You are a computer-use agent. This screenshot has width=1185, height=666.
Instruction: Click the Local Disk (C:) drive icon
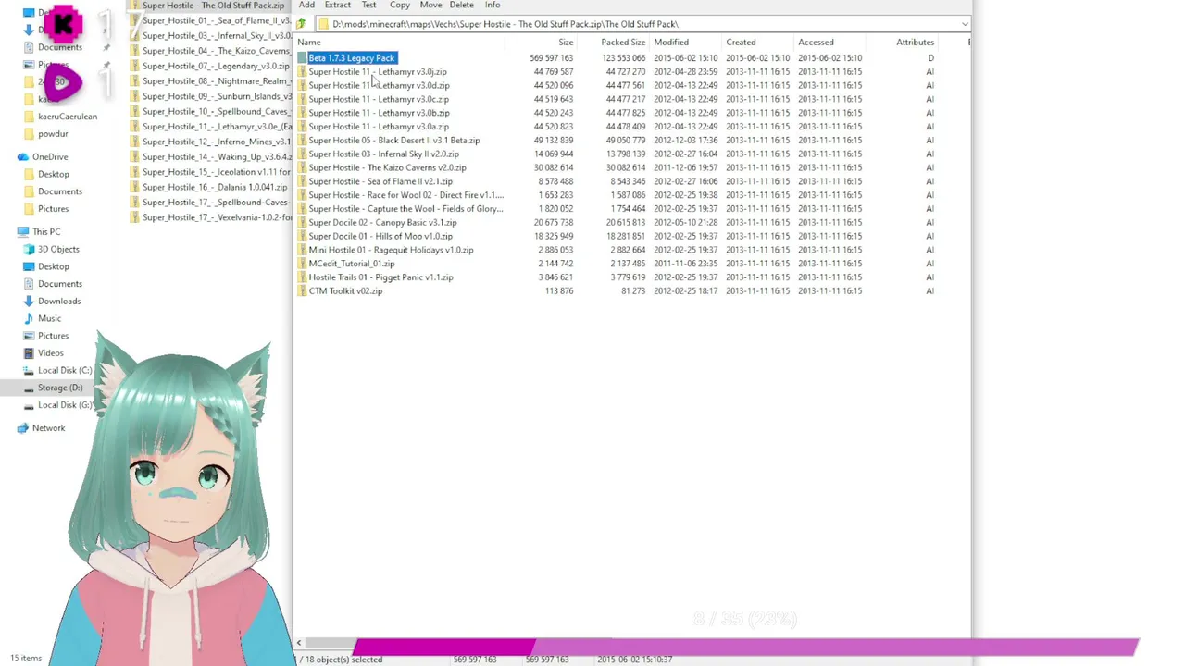tap(29, 371)
